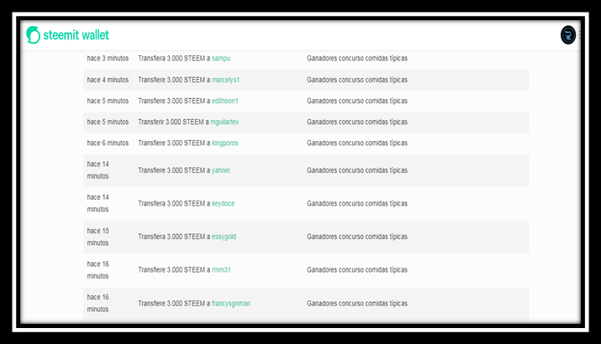Select timestamp in the mguilartev row

point(108,122)
